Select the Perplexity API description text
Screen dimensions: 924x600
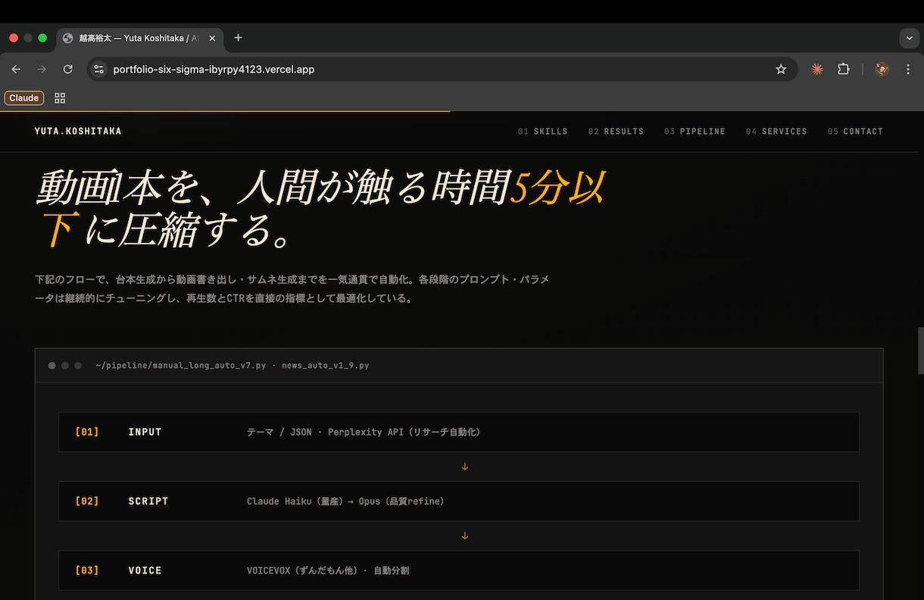[364, 432]
